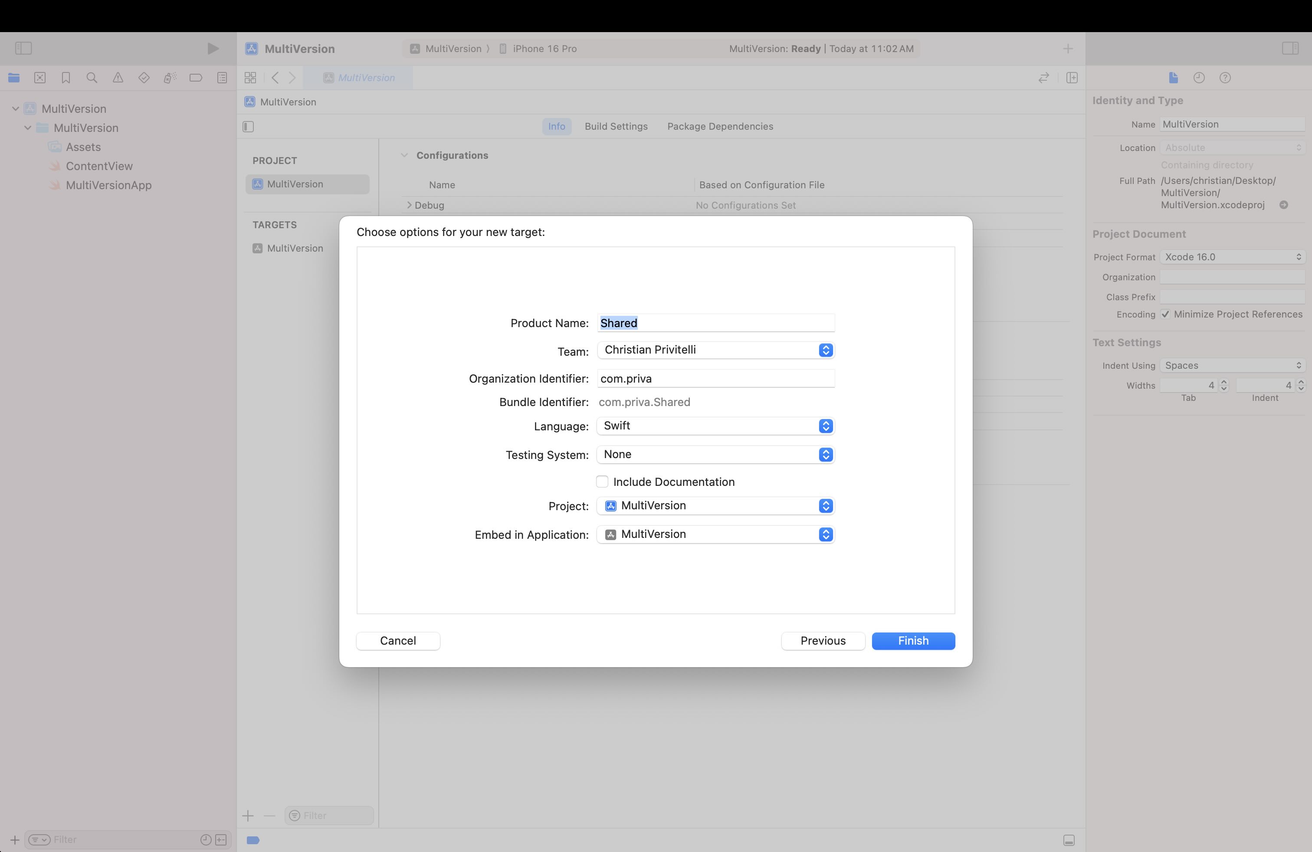Click the Cancel button
This screenshot has width=1312, height=852.
398,641
